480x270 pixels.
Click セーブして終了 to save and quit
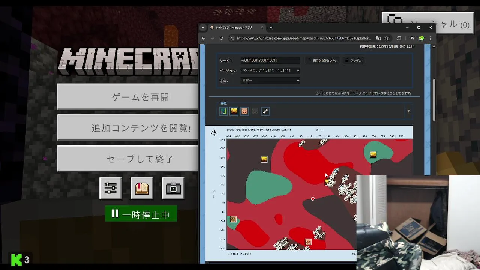pyautogui.click(x=128, y=159)
